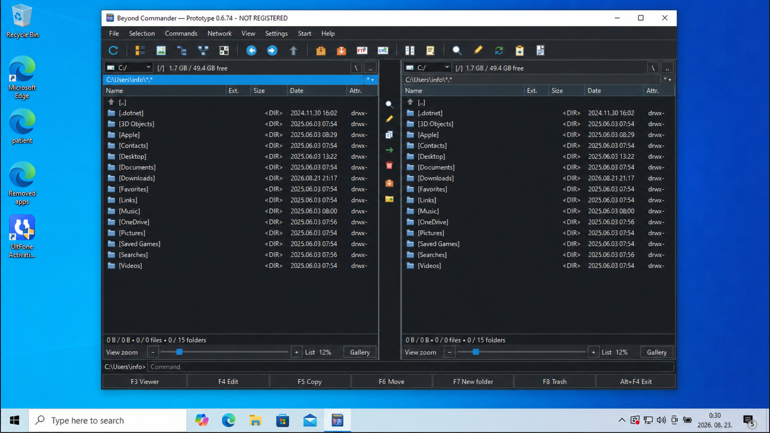Image resolution: width=770 pixels, height=433 pixels.
Task: Open the File menu
Action: [114, 34]
